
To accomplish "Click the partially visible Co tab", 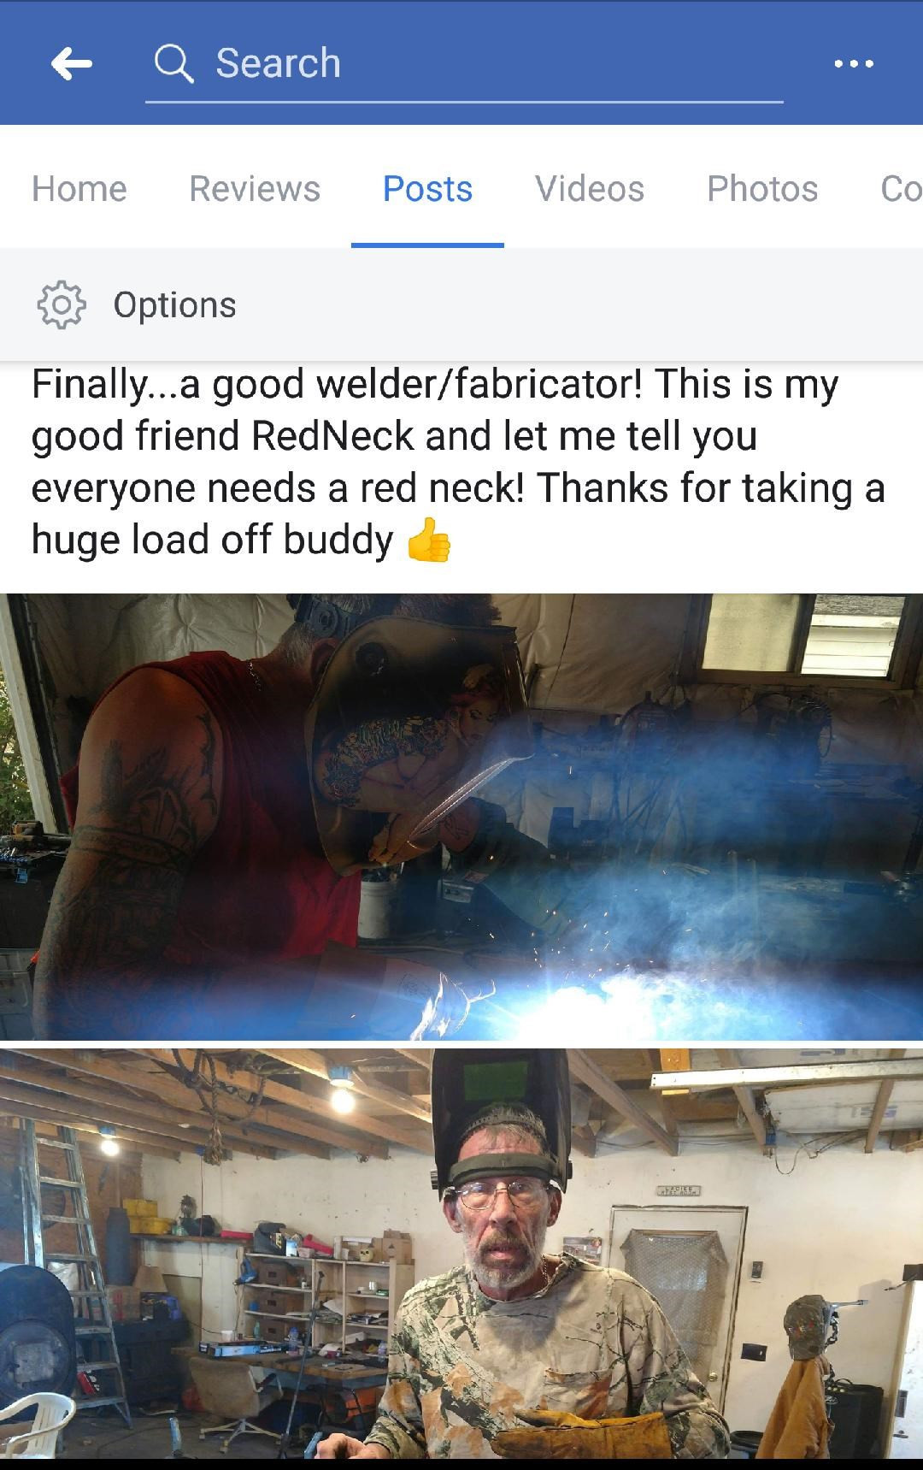I will pyautogui.click(x=901, y=188).
